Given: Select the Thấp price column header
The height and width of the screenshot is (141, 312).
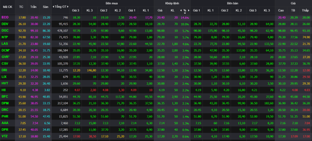Looking at the screenshot, I should pyautogui.click(x=305, y=11).
